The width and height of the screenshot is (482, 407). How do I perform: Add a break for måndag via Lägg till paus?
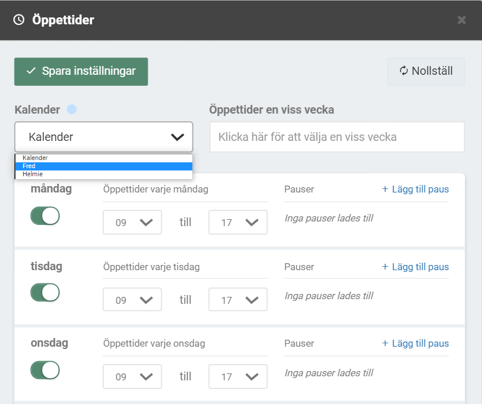pyautogui.click(x=415, y=189)
